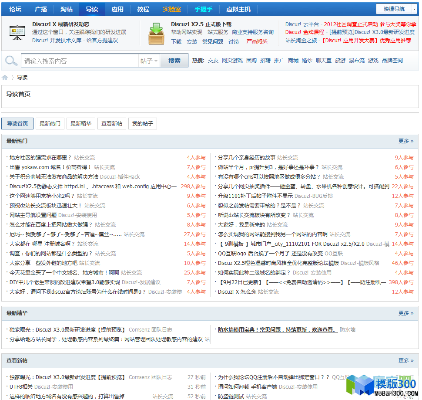Open thread 大家都在 哪里 注册域名啊？
The height and width of the screenshot is (400, 422).
(x=42, y=244)
